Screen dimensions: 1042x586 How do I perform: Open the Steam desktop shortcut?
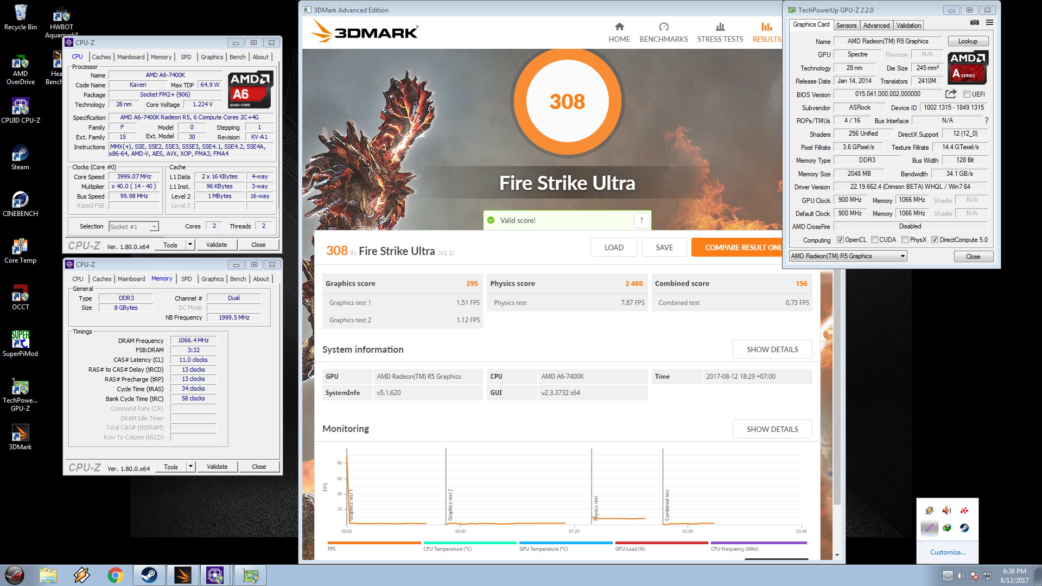coord(21,157)
